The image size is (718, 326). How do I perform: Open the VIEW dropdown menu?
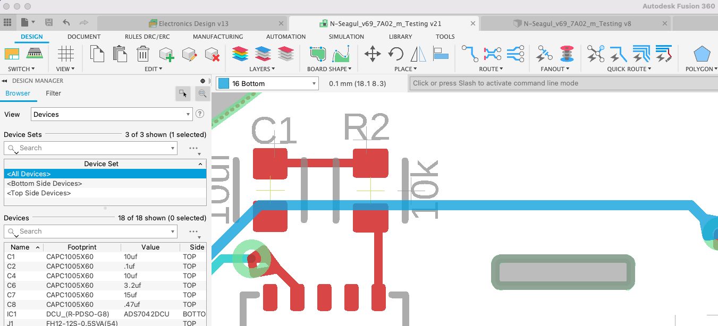[65, 69]
